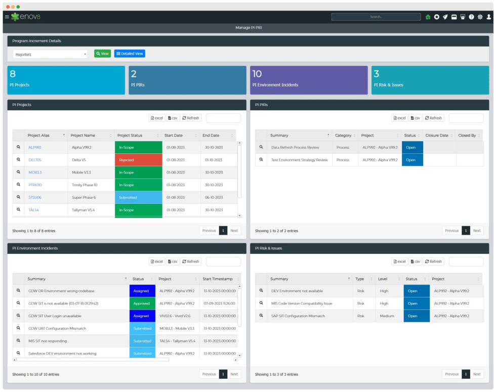This screenshot has height=392, width=496.
Task: Open the Calendar icon in top bar
Action: click(454, 17)
